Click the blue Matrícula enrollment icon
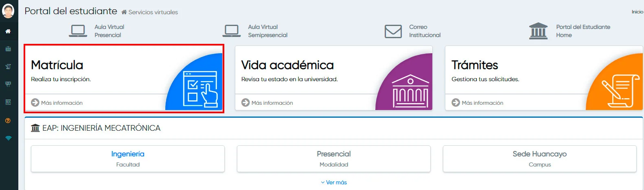Screen dimensions: 644x190 click(200, 89)
